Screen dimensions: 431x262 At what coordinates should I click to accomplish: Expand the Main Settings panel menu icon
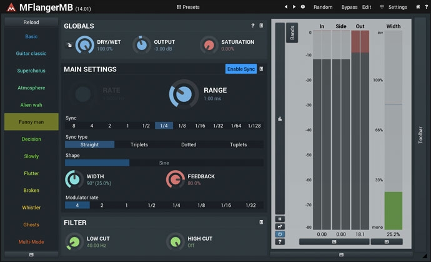(x=261, y=69)
